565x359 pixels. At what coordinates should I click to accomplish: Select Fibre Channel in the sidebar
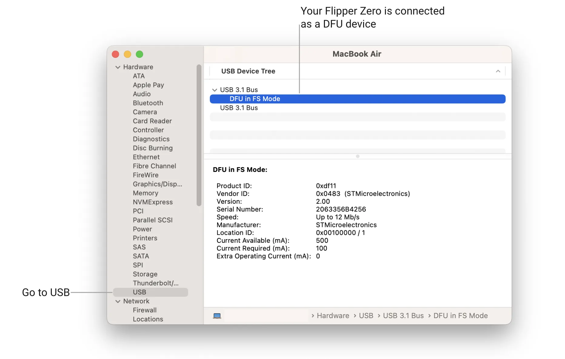(x=155, y=166)
